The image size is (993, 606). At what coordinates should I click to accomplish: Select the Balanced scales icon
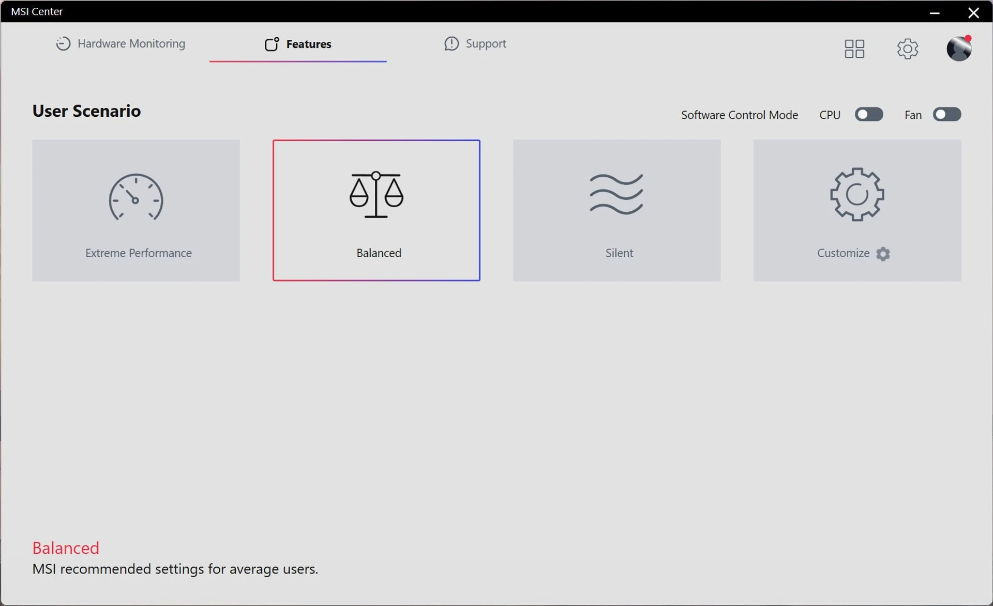pyautogui.click(x=376, y=194)
